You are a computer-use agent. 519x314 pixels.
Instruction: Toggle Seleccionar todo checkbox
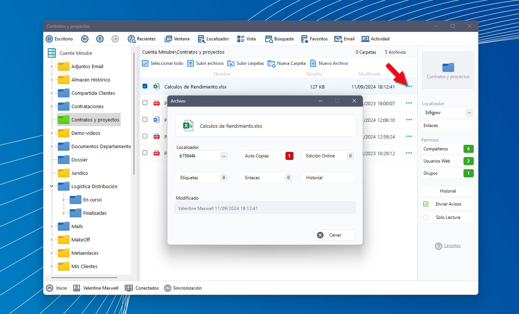coord(145,63)
